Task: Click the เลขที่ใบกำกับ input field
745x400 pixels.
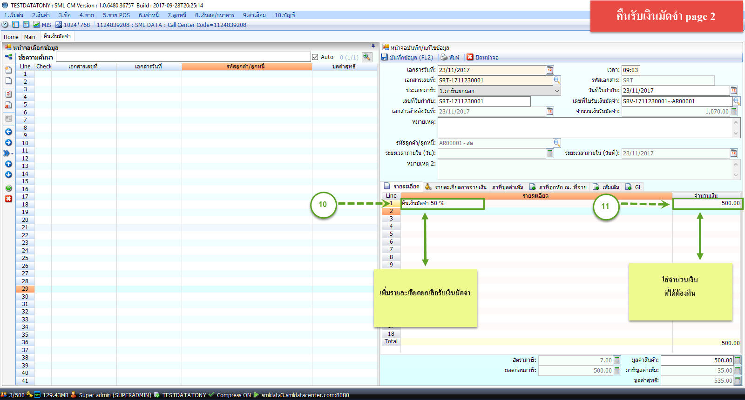Action: click(484, 101)
